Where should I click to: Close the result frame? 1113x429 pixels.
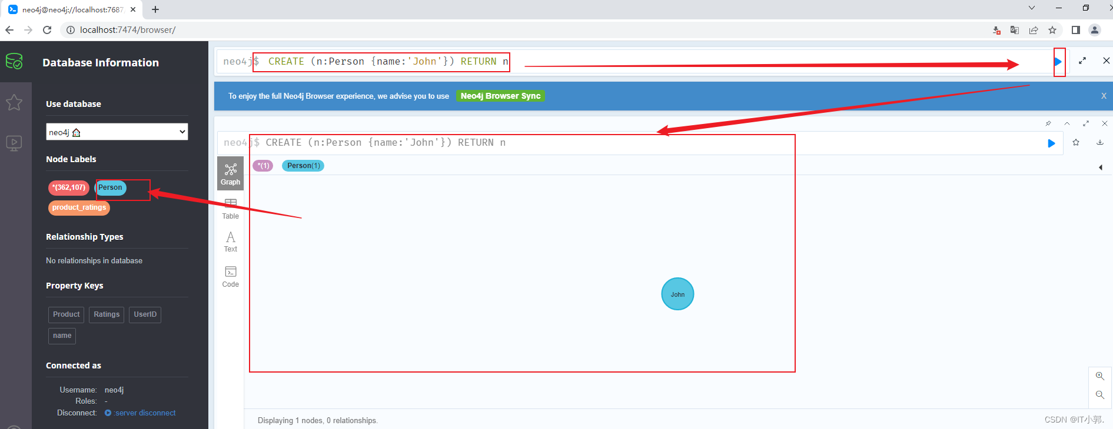click(x=1105, y=123)
